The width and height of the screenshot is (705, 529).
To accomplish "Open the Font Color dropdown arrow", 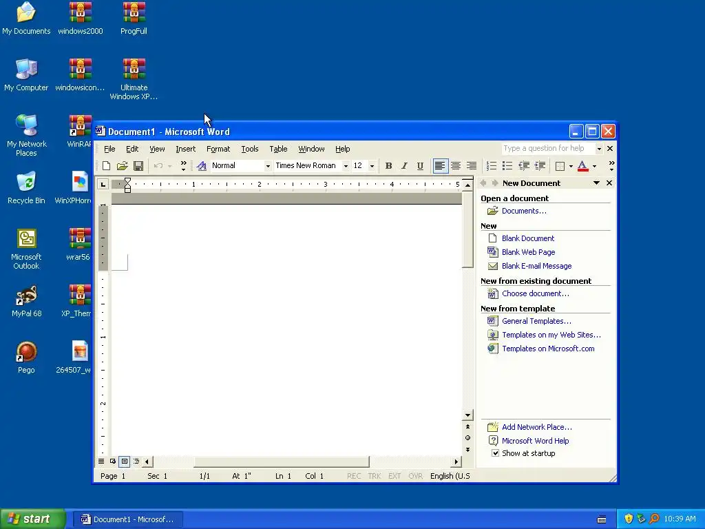I will tap(594, 167).
